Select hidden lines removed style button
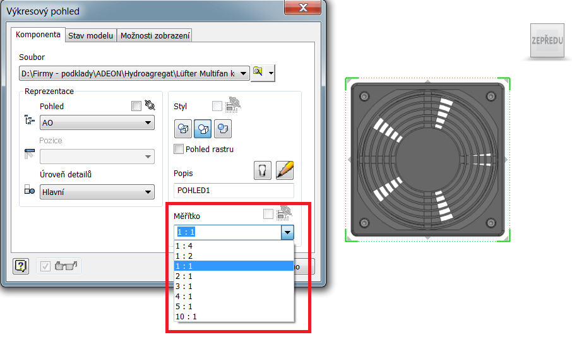 coord(203,129)
